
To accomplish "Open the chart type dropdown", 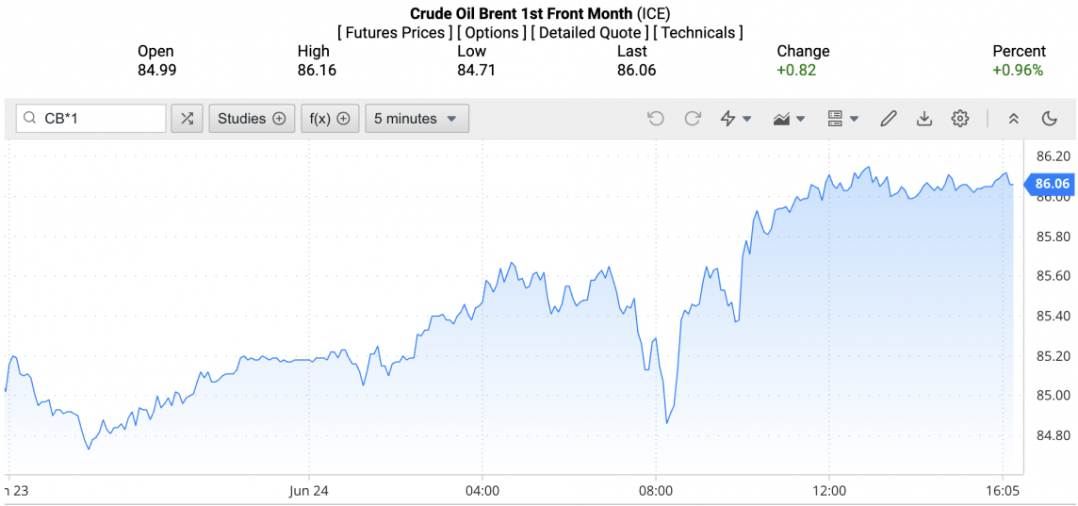I will click(789, 119).
